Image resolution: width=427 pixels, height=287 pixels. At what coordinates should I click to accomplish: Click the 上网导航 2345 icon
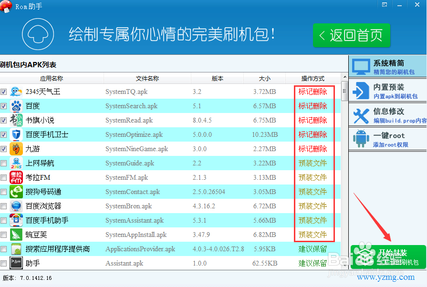[x=16, y=163]
